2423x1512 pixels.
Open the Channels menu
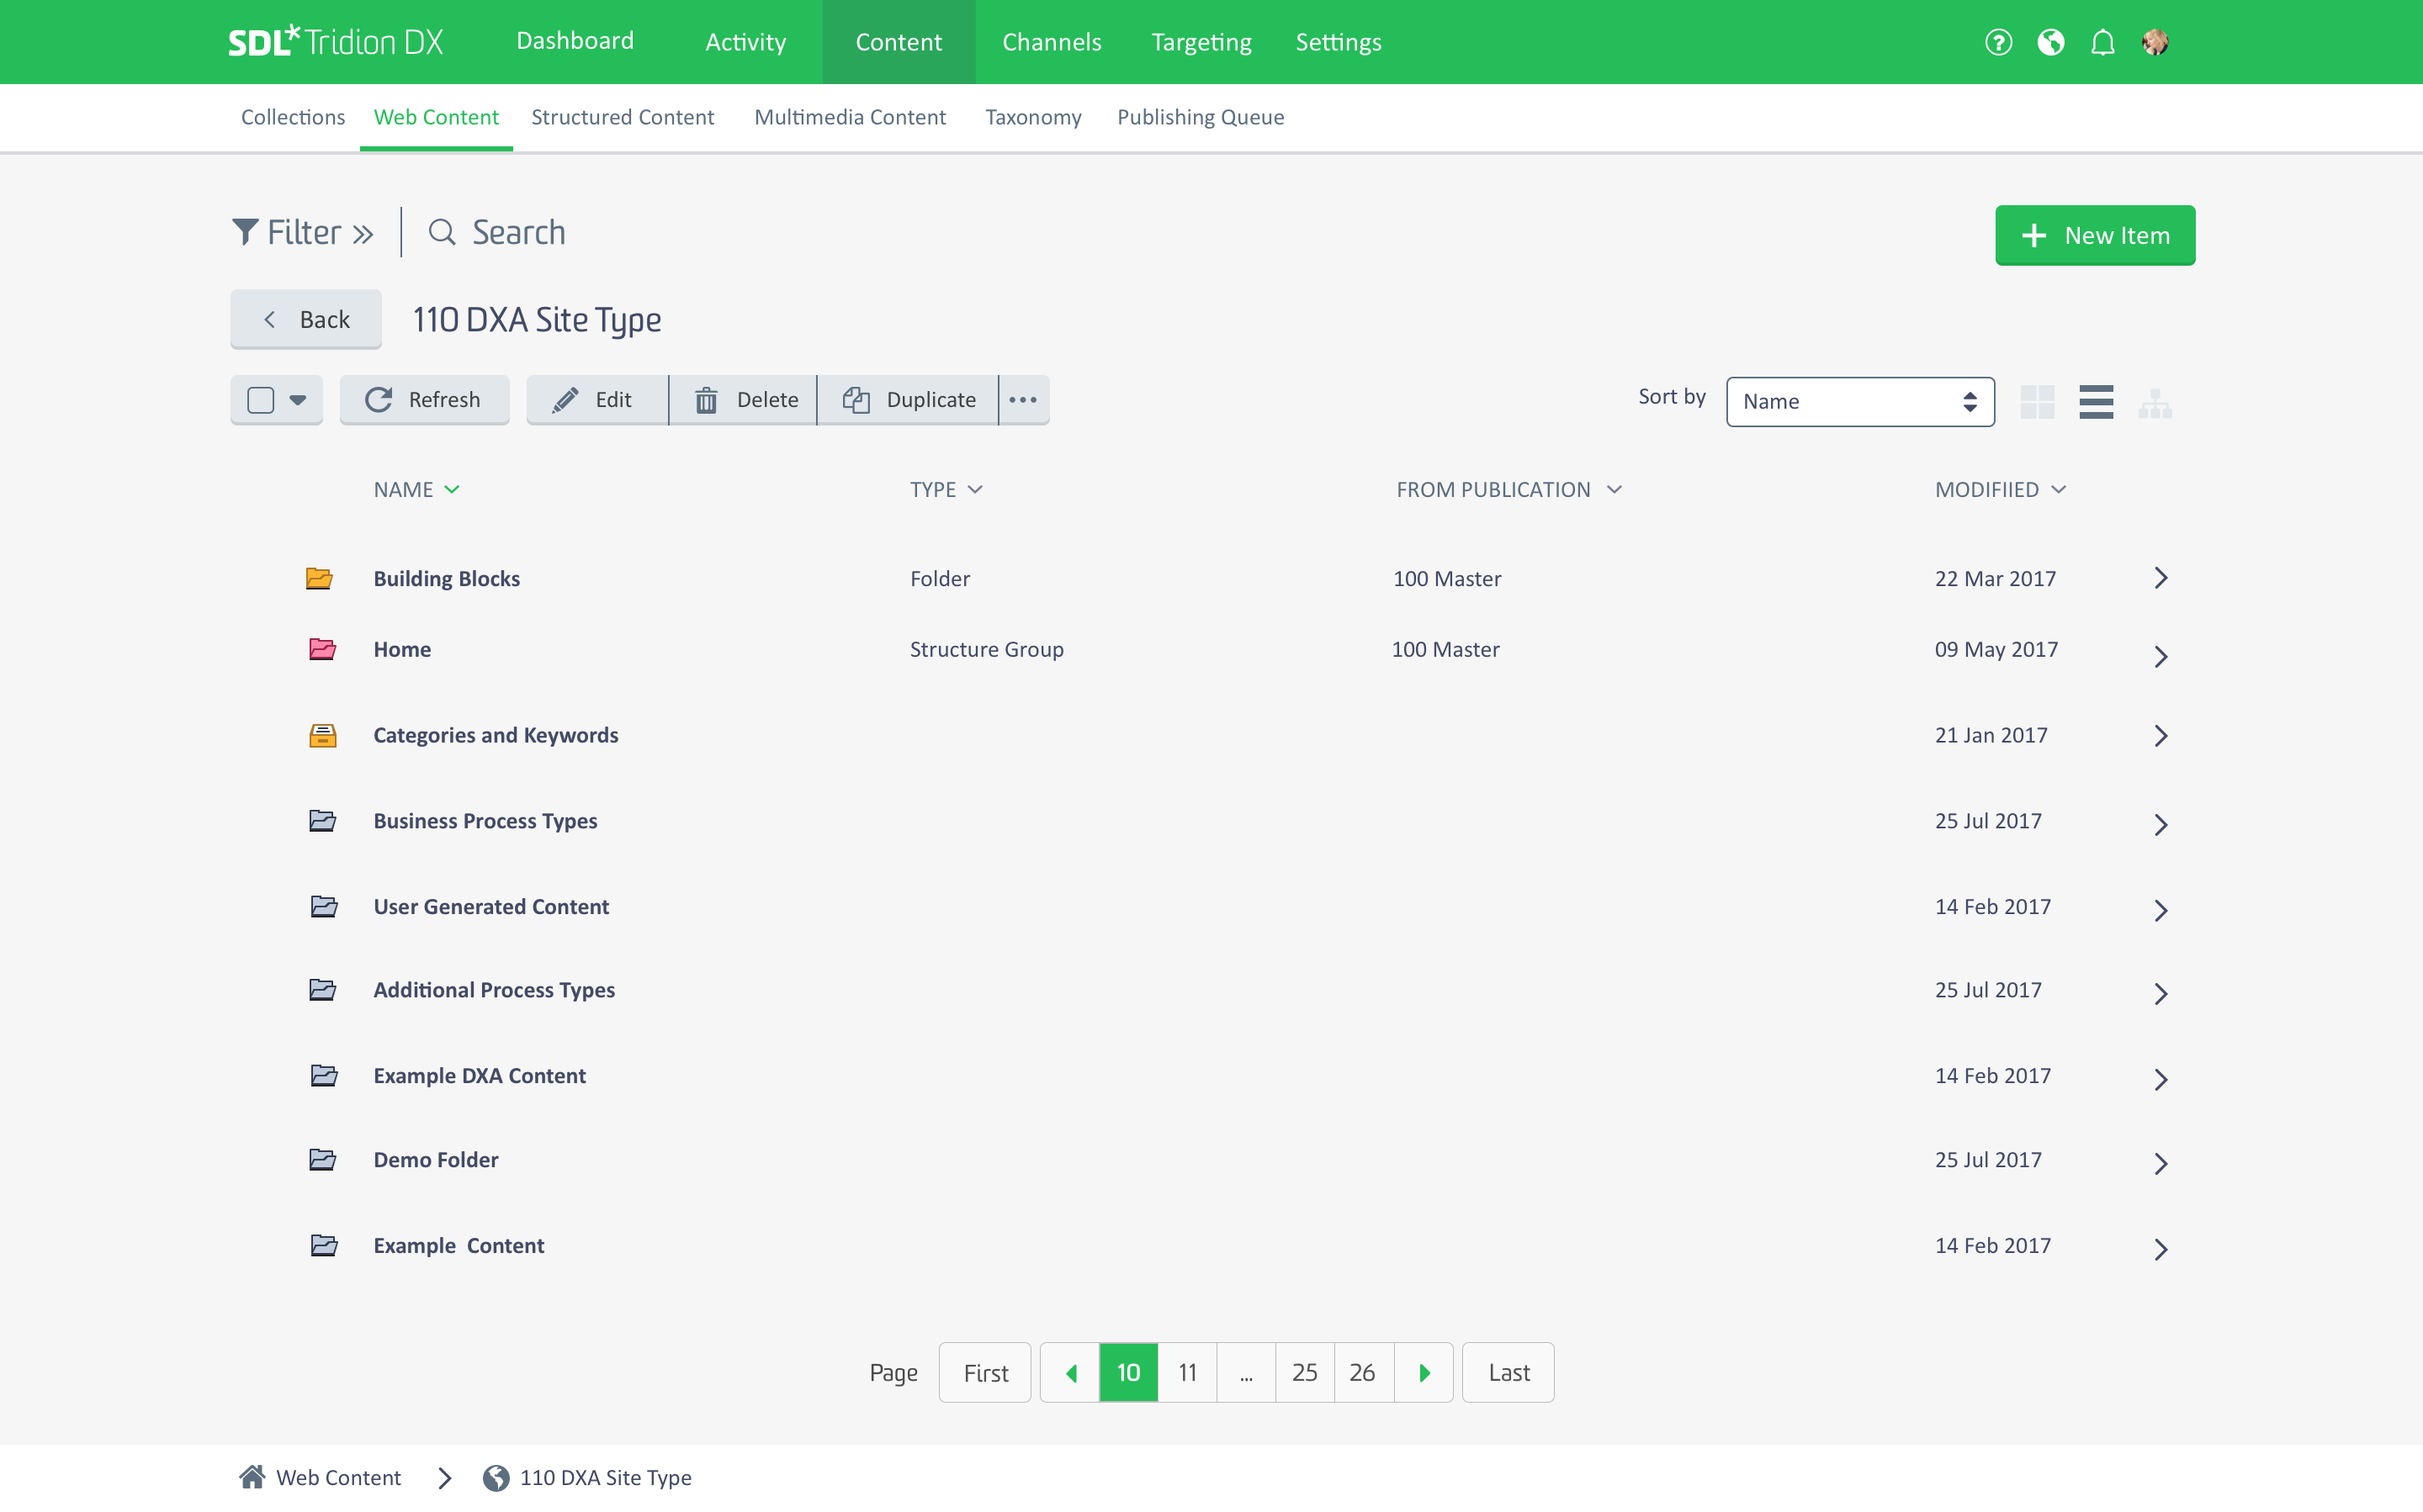1052,42
